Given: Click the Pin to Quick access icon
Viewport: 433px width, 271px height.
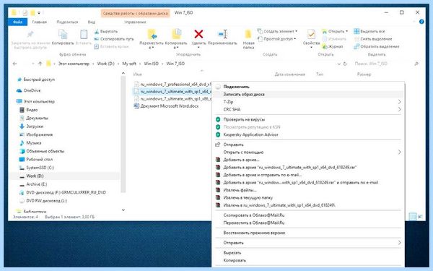Looking at the screenshot, I should click(x=30, y=34).
